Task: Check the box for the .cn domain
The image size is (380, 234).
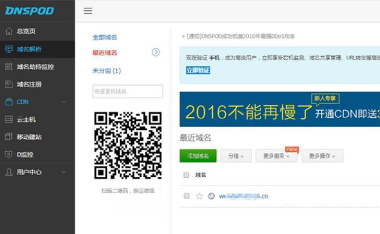Action: [186, 195]
